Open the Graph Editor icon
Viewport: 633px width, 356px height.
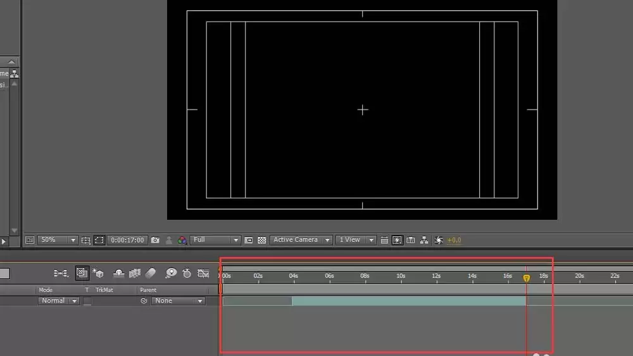(203, 274)
